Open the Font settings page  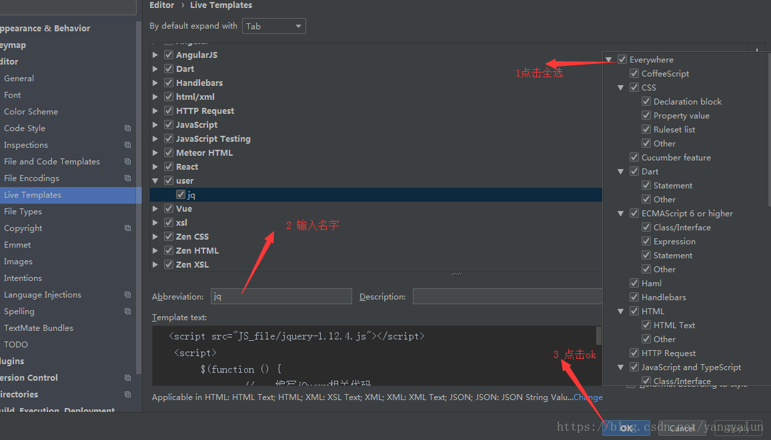click(x=12, y=95)
